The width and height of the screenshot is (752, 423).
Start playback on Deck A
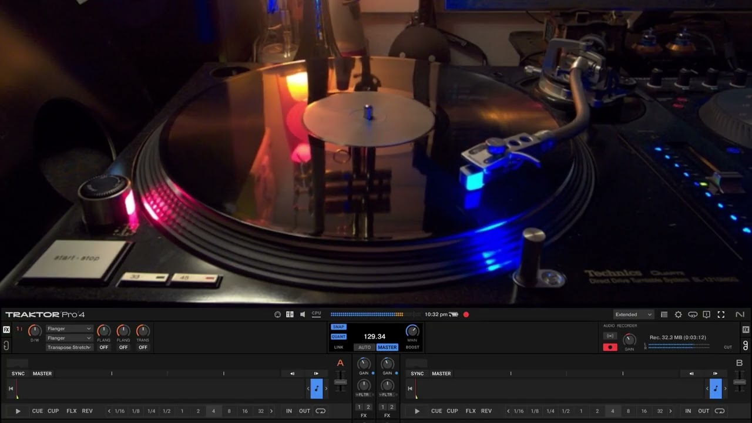18,411
